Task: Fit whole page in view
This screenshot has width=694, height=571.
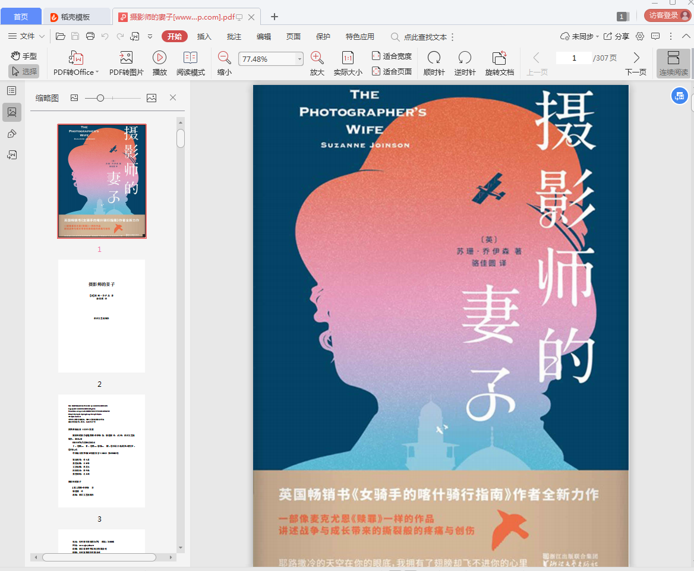Action: pos(392,71)
